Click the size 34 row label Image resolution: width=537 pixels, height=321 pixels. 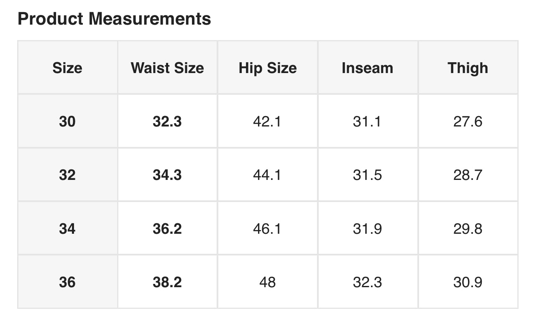[67, 229]
